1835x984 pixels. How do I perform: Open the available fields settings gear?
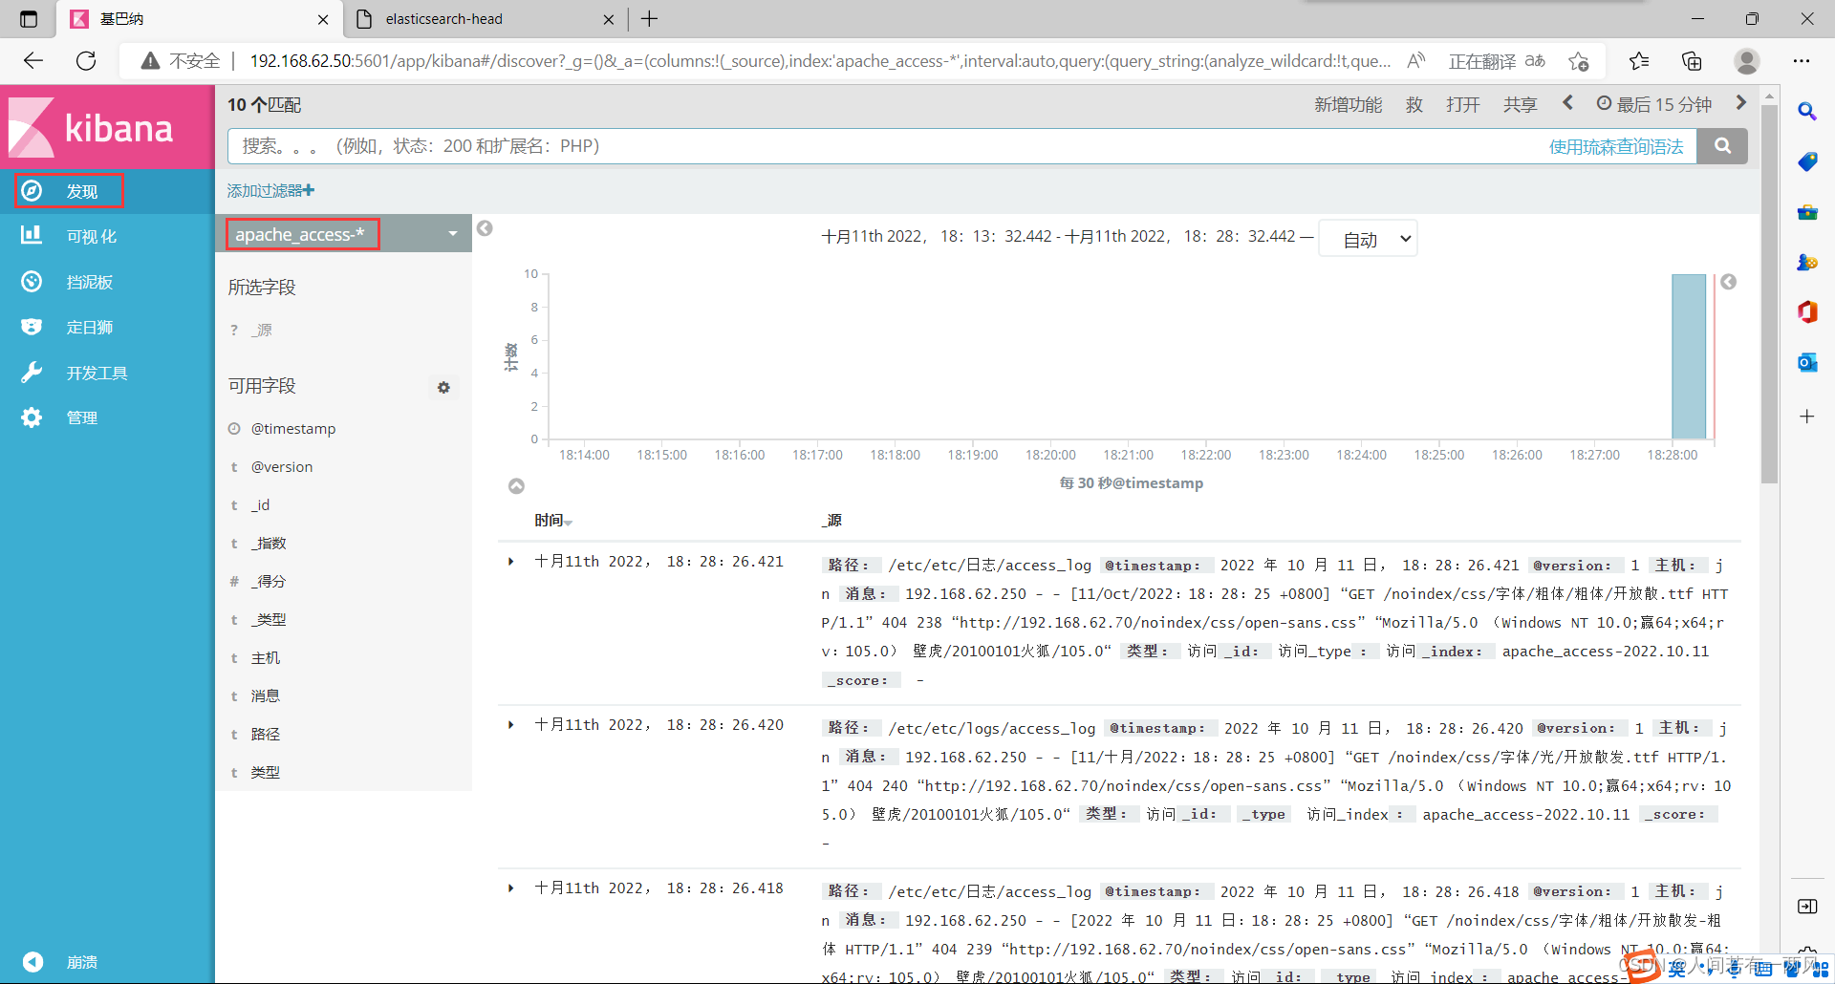443,387
